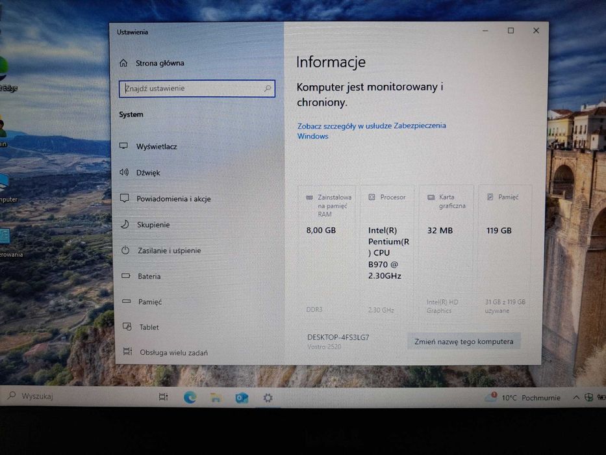Open Pamięć storage in sidebar

coord(142,302)
